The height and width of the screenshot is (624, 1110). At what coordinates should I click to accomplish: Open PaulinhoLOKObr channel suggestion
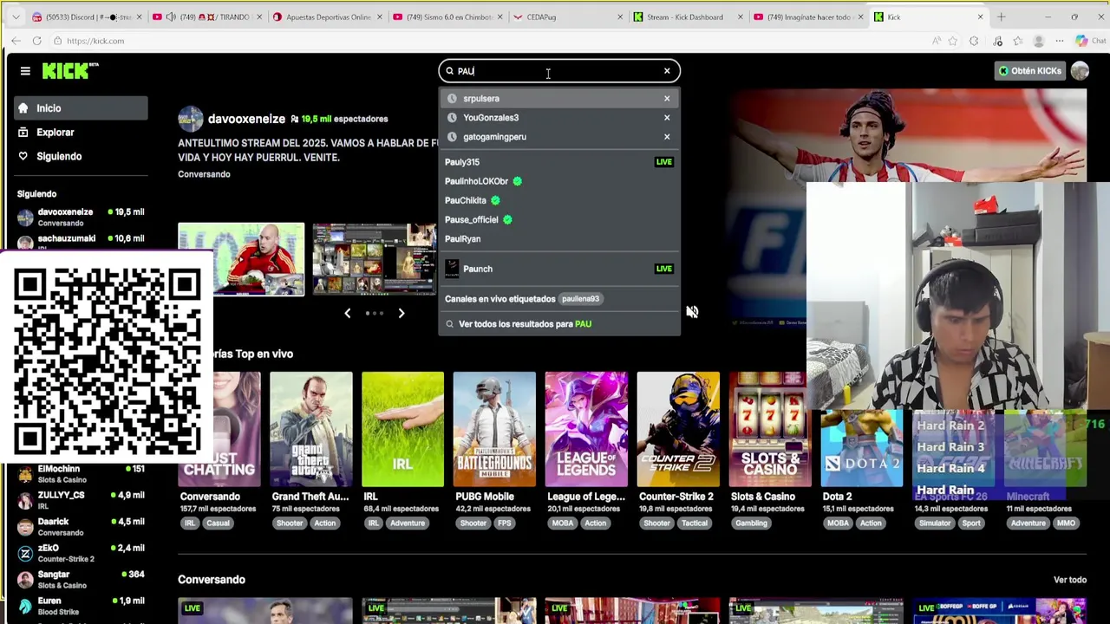point(558,181)
